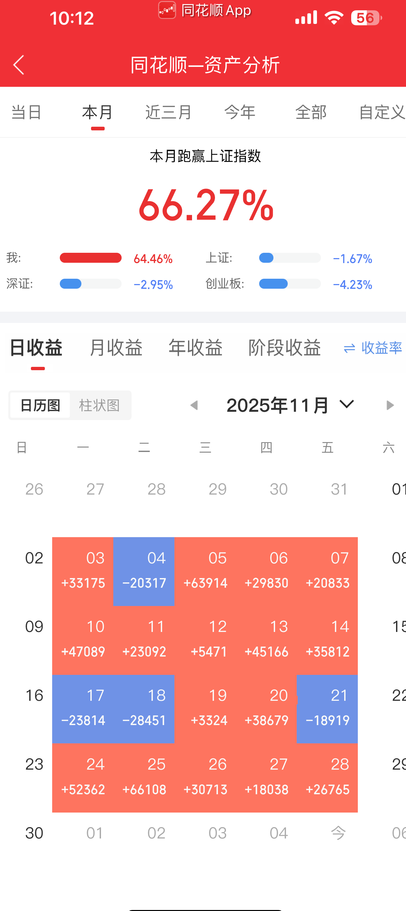The width and height of the screenshot is (406, 911).
Task: Select November 05 cell +63914
Action: tap(205, 571)
